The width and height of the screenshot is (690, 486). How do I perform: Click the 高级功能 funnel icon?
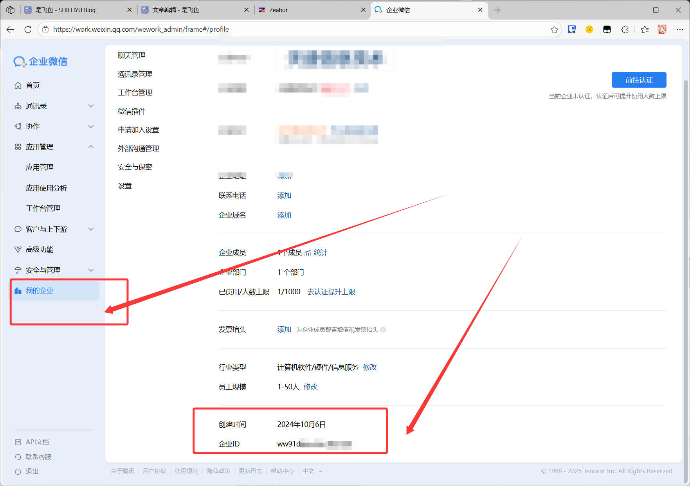[x=18, y=250]
